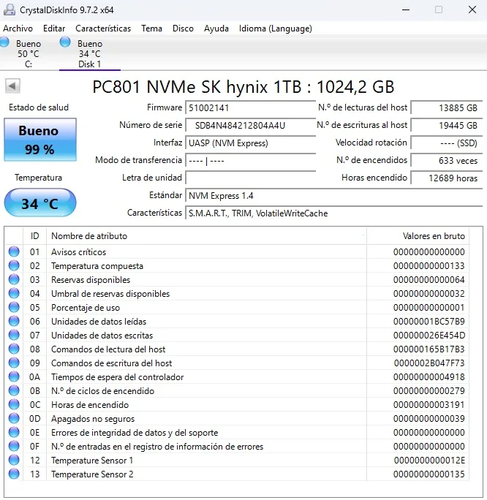Click the serial number field SDB4N484212804A4U
487x500 pixels.
tap(250, 125)
